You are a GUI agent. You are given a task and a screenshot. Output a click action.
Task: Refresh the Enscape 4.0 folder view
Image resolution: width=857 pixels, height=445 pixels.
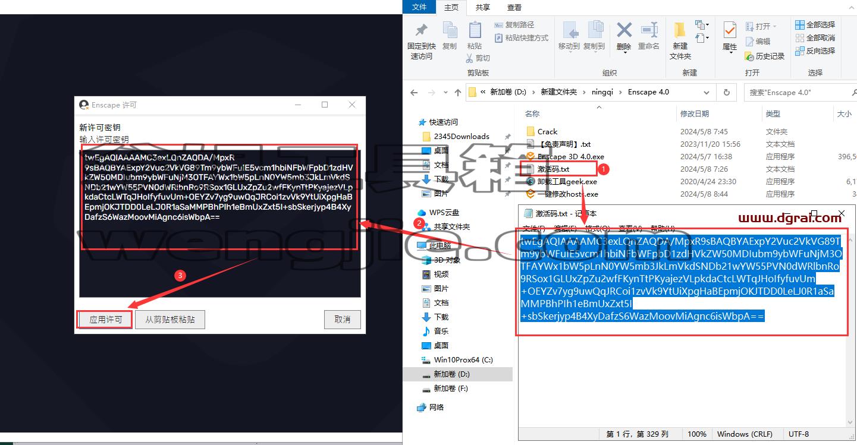[x=726, y=92]
